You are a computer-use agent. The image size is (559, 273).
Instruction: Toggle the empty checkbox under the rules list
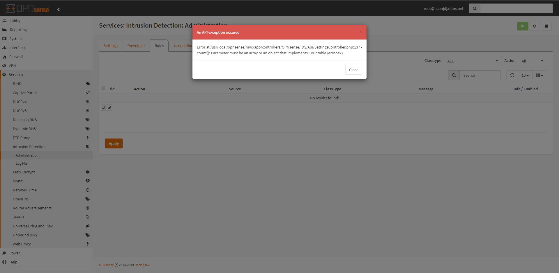[x=103, y=107]
